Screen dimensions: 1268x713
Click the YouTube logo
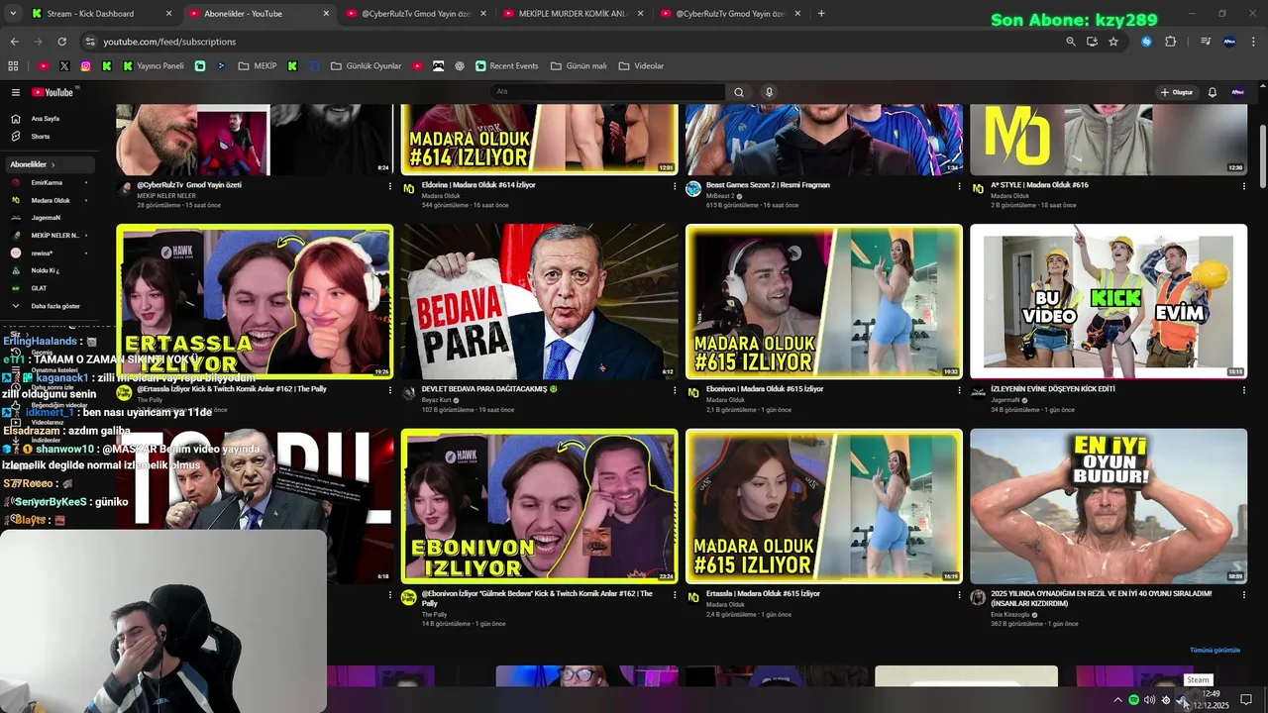click(53, 92)
